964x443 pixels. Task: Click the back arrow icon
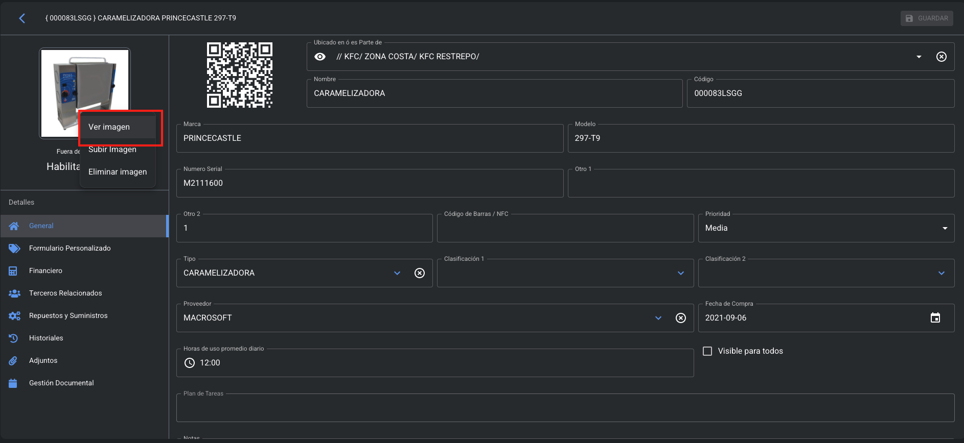click(x=22, y=18)
